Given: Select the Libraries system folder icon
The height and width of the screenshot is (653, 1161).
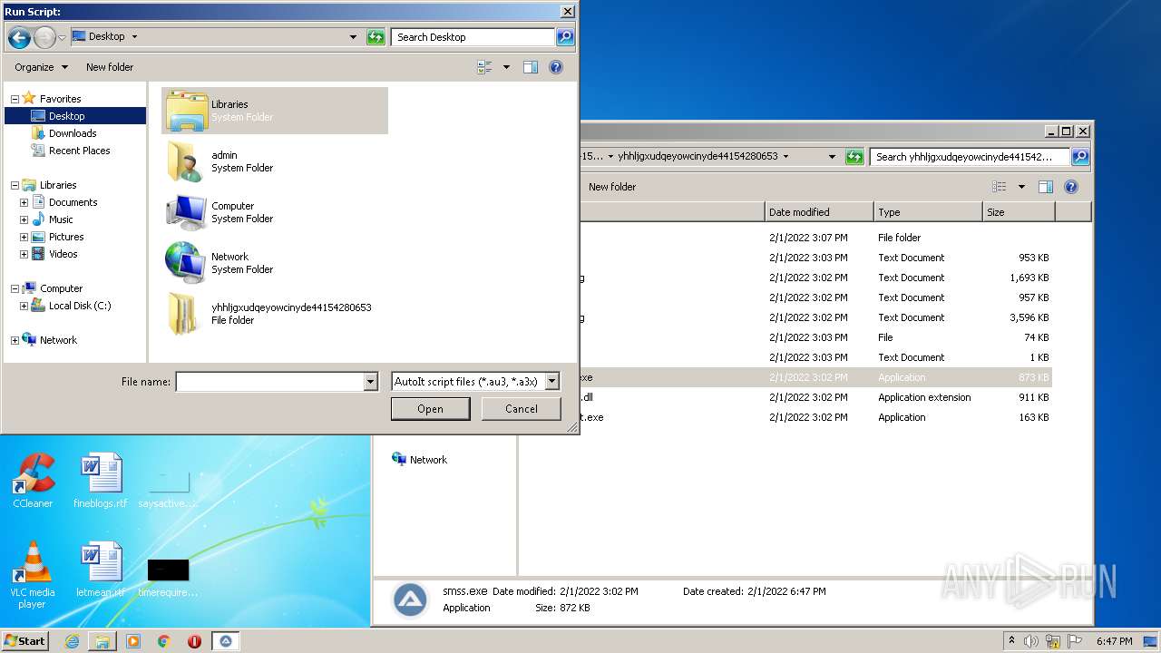Looking at the screenshot, I should pos(187,111).
